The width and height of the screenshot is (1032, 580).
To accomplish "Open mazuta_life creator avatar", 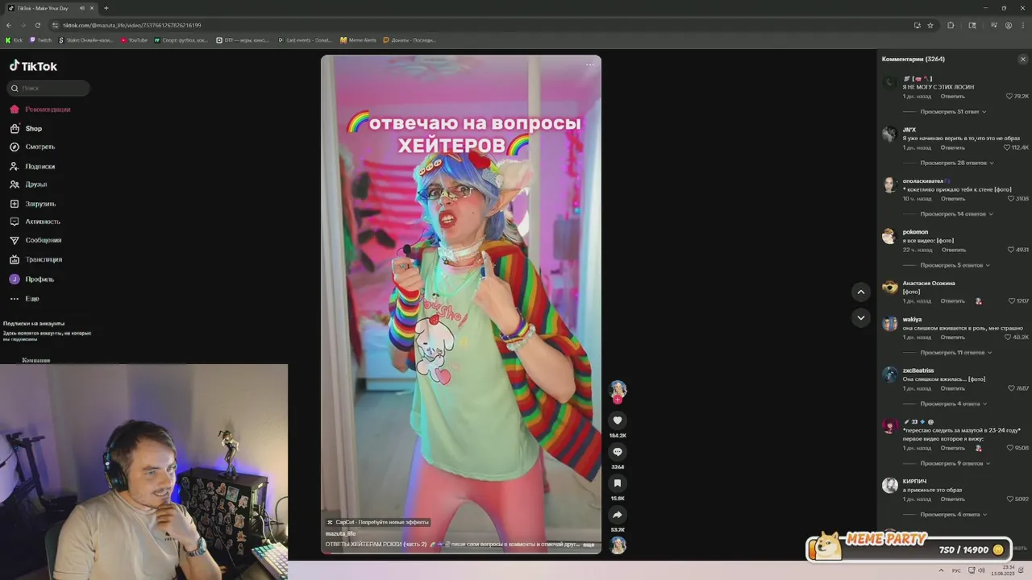I will coord(618,389).
